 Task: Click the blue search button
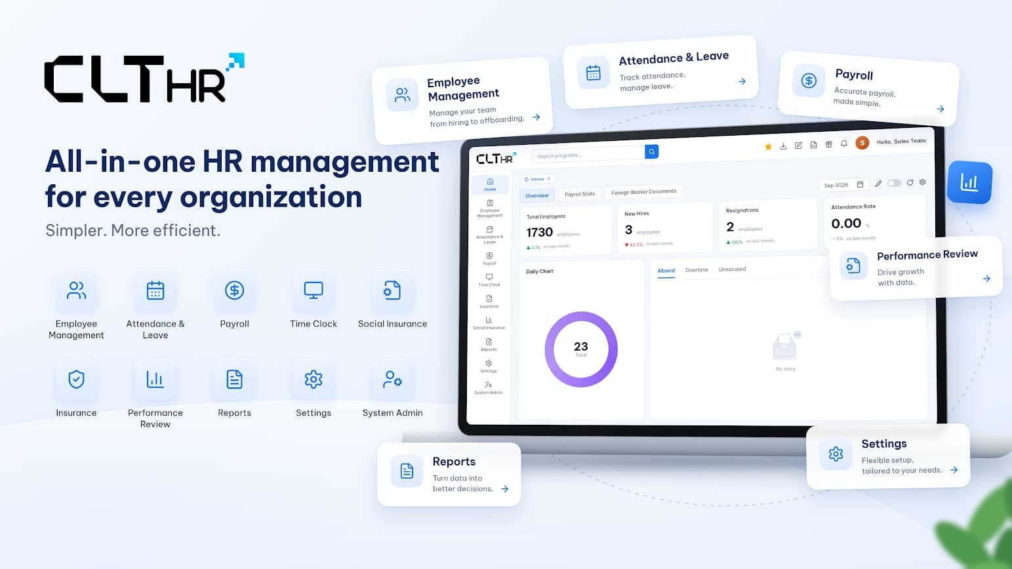click(x=652, y=151)
